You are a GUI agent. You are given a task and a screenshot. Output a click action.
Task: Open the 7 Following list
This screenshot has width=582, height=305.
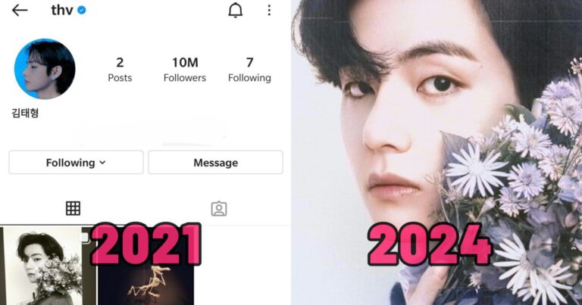tap(249, 70)
